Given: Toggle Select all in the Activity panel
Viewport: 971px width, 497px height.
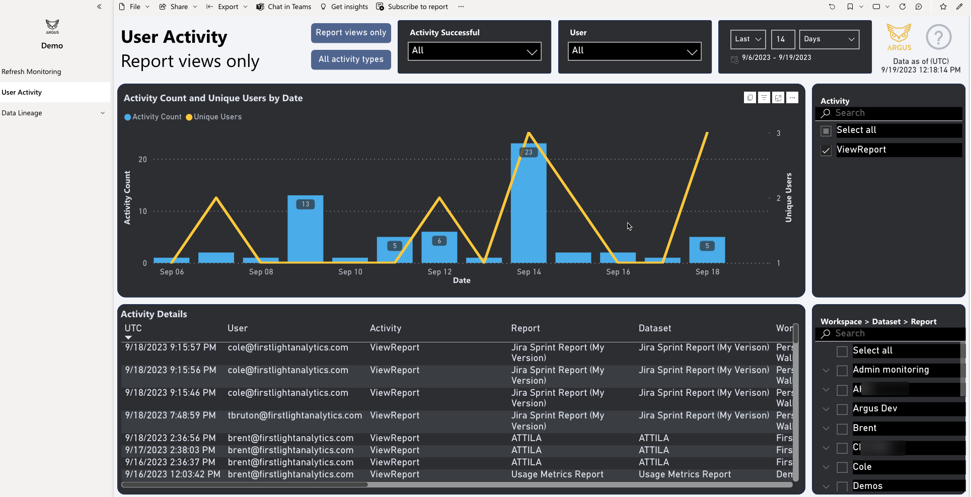Looking at the screenshot, I should pos(826,130).
